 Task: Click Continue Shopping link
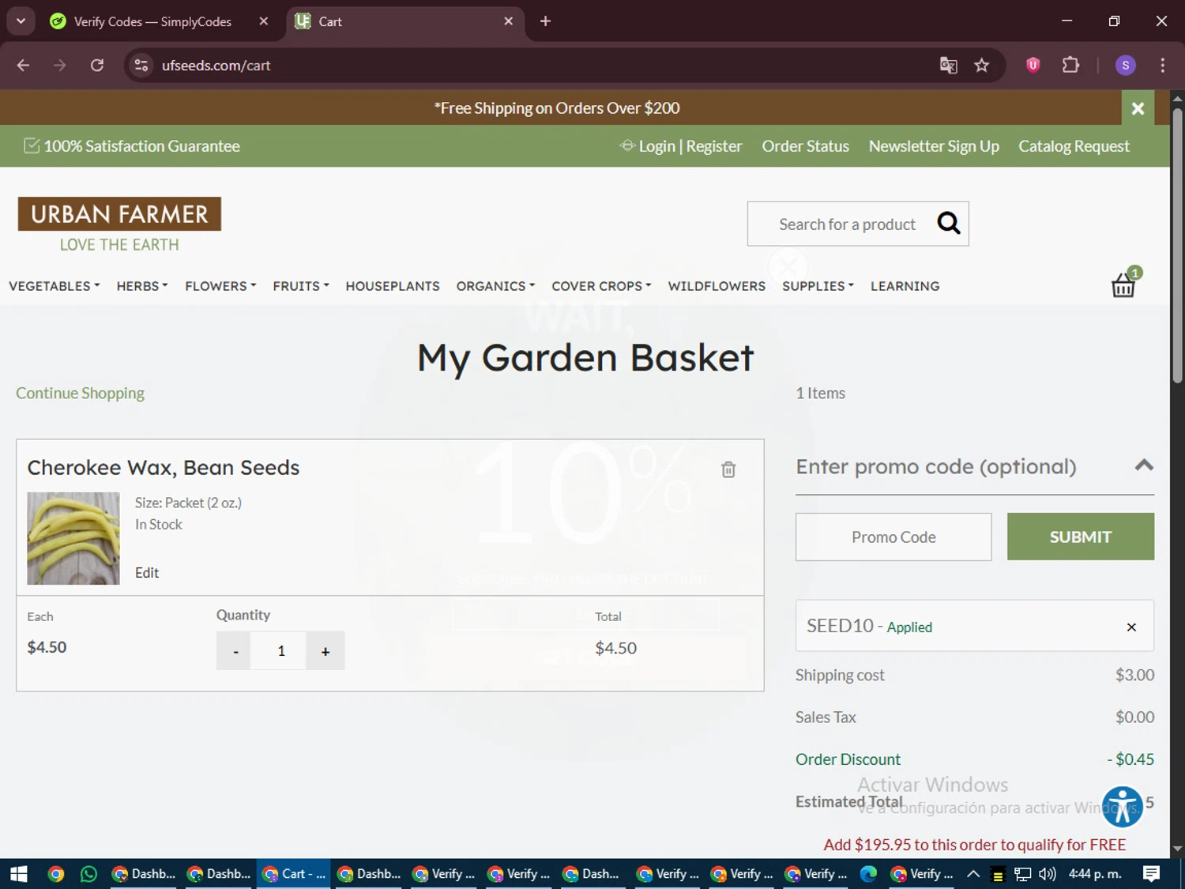click(x=80, y=393)
